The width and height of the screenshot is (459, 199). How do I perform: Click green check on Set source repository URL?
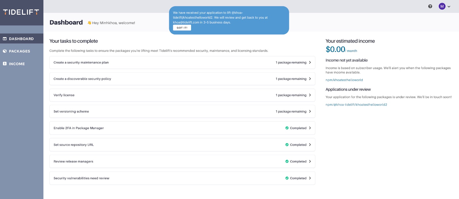[287, 145]
